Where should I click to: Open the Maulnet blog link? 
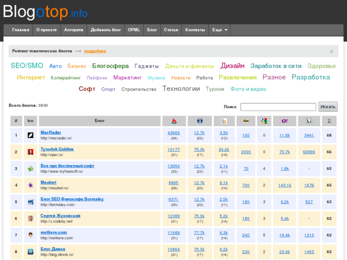pos(49,182)
